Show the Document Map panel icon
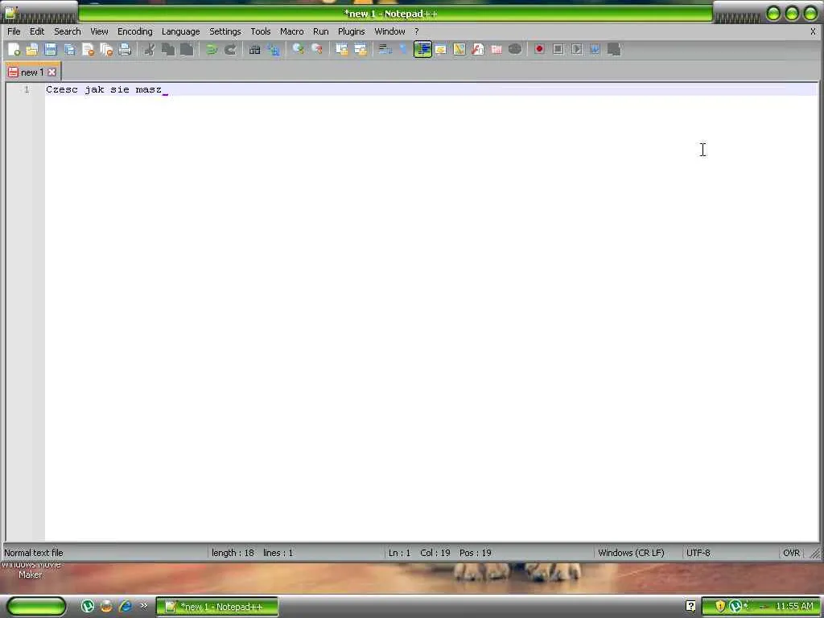Screen dimensions: 824x618 tap(459, 49)
